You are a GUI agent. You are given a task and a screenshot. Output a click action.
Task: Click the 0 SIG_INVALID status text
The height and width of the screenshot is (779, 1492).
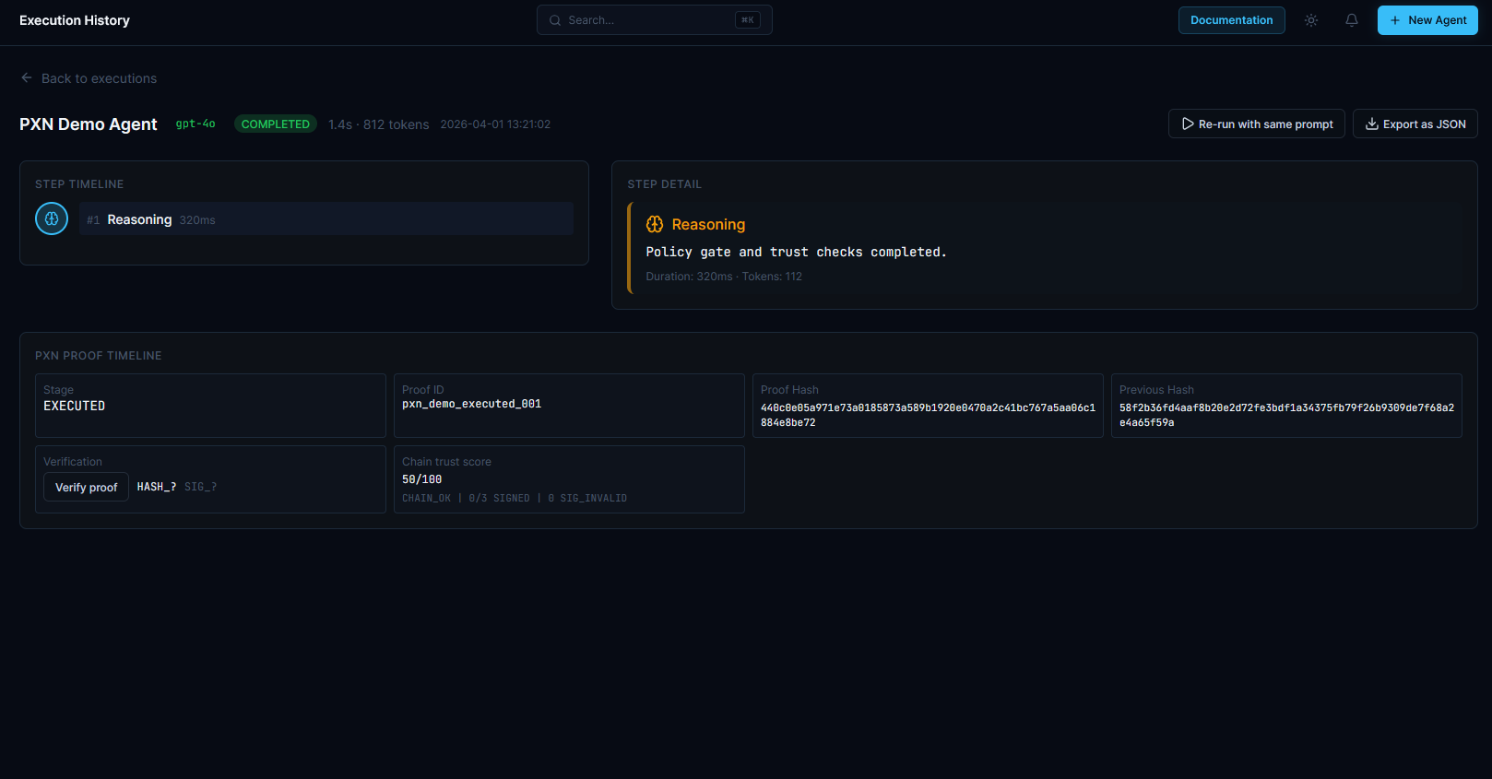point(587,498)
